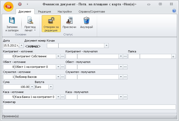Expand Каса - източник dropdown

point(58,97)
